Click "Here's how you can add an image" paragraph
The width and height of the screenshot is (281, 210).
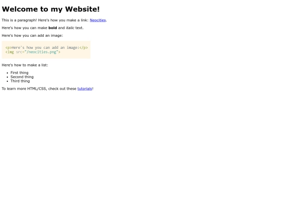[x=32, y=36]
